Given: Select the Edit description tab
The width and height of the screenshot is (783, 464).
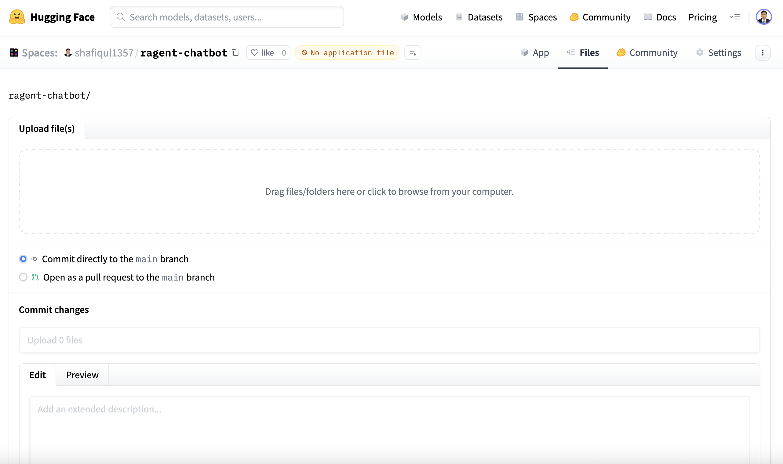Looking at the screenshot, I should (38, 375).
